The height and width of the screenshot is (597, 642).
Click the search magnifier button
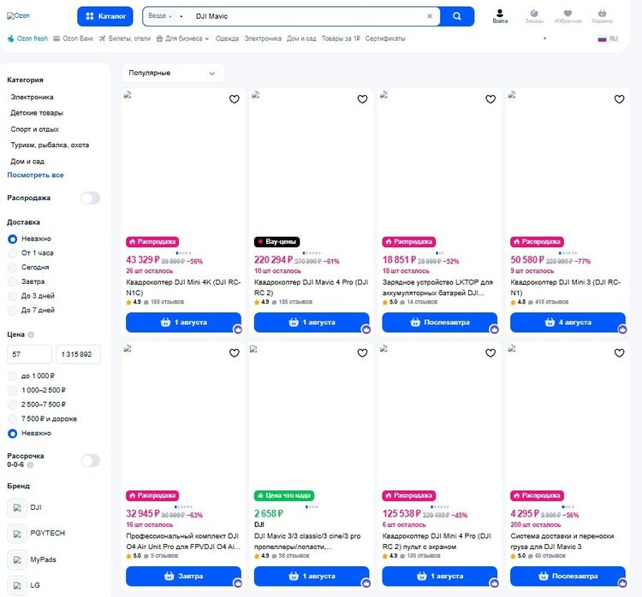pyautogui.click(x=457, y=16)
